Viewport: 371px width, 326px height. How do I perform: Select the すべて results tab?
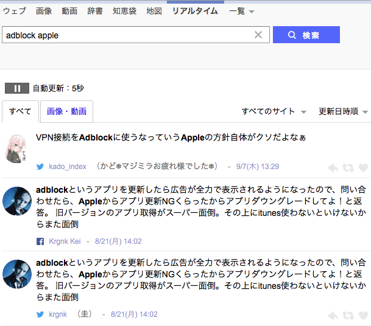[x=20, y=111]
